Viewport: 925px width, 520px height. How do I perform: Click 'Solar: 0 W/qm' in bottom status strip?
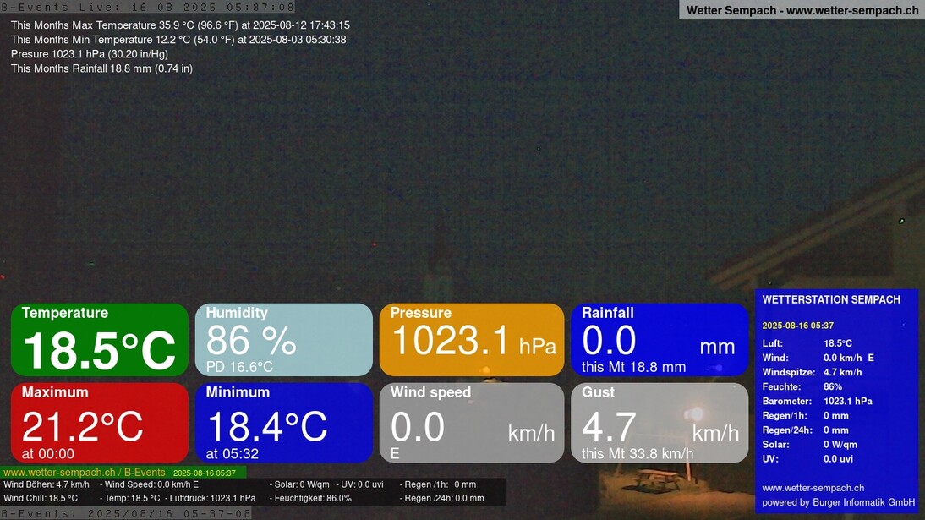pos(302,484)
